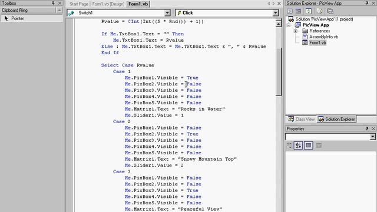Image resolution: width=377 pixels, height=212 pixels.
Task: Select References node label
Action: coord(319,31)
